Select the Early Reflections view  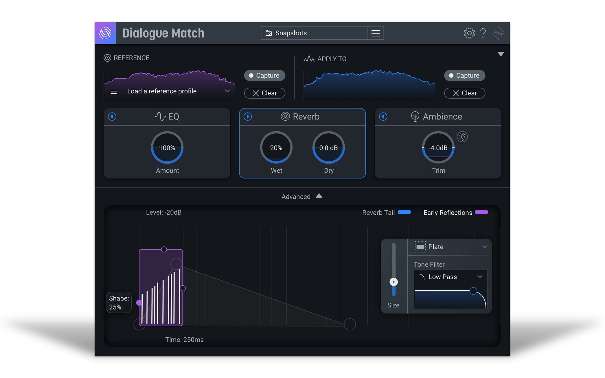(x=456, y=212)
